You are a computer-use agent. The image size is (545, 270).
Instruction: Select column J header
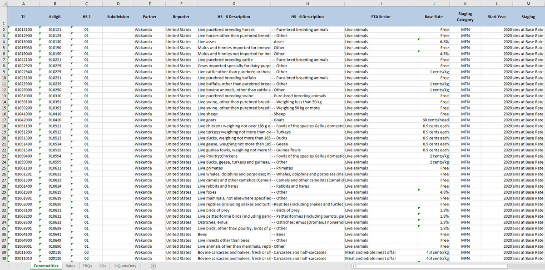point(434,4)
